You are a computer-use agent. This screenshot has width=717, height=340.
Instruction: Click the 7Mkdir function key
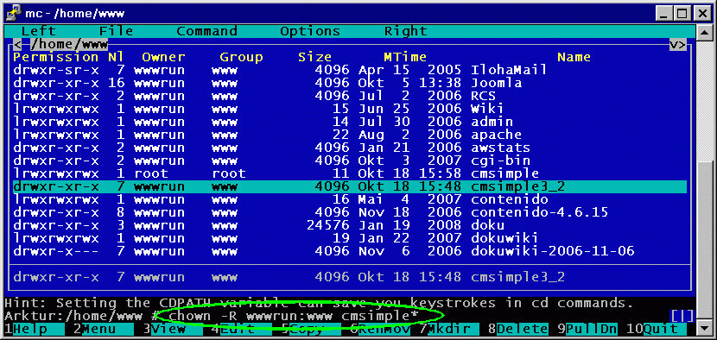click(x=448, y=329)
